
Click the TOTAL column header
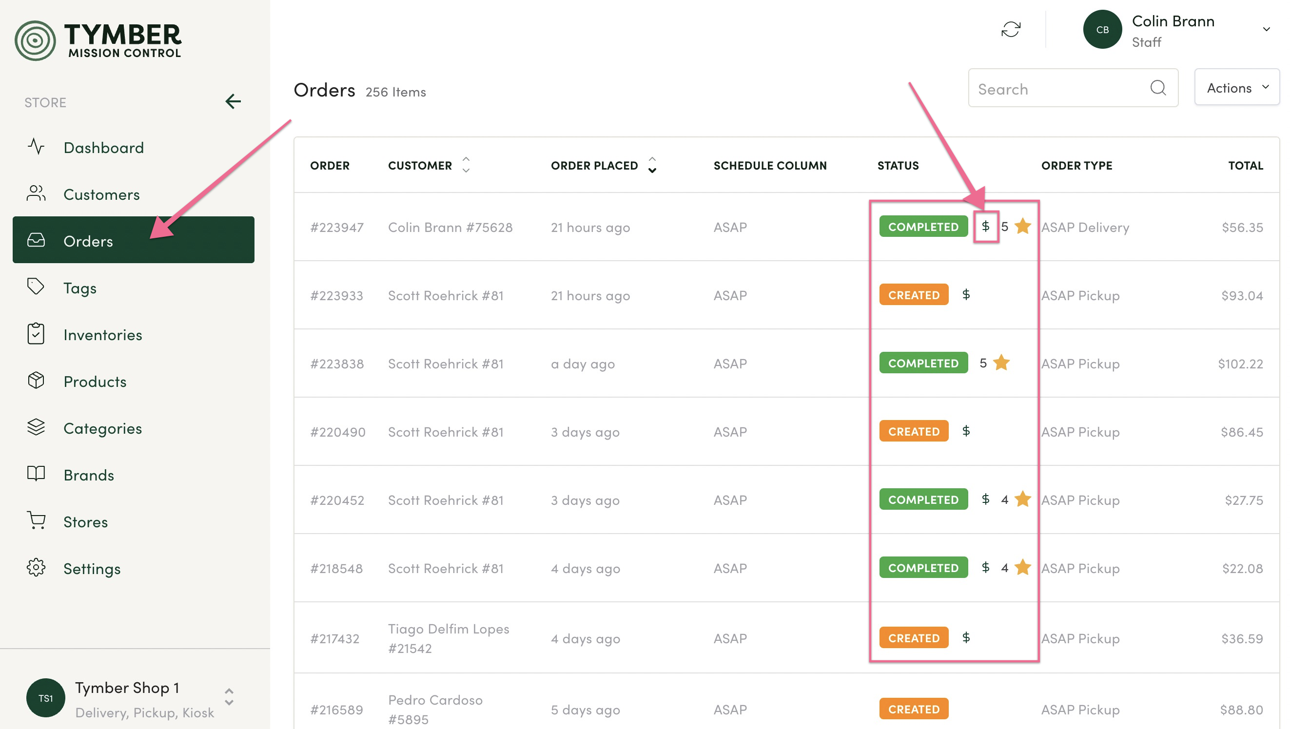coord(1246,165)
